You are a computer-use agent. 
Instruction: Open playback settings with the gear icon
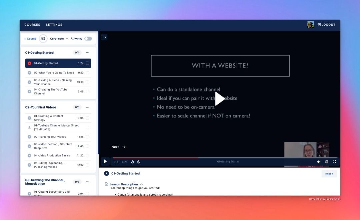(327, 162)
